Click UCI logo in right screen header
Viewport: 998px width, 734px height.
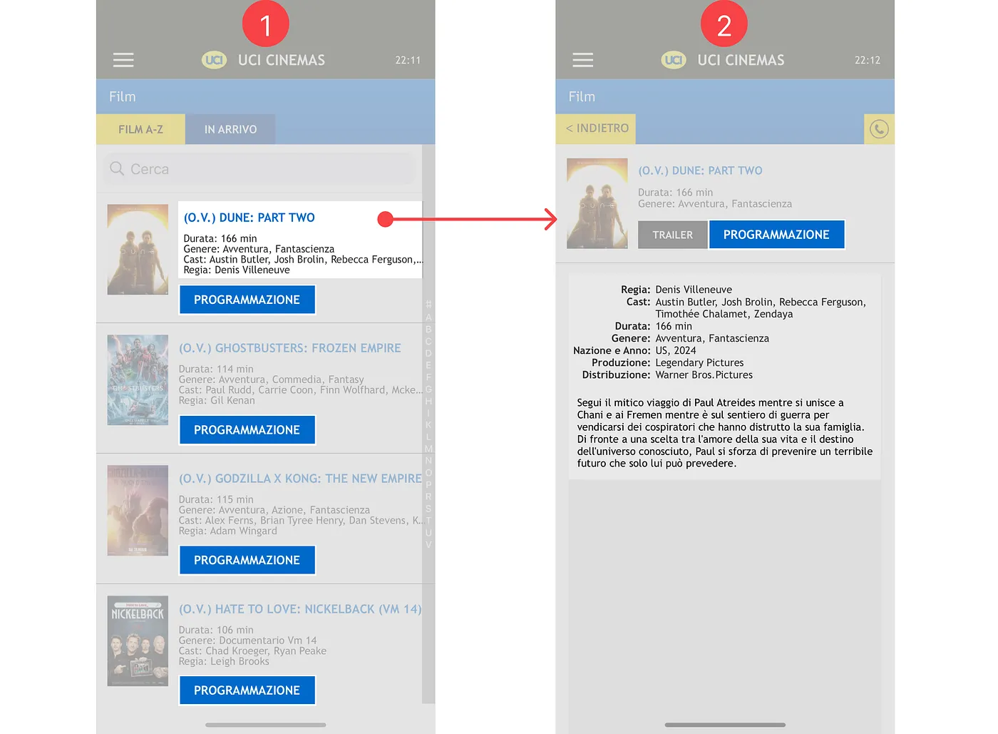(x=674, y=60)
